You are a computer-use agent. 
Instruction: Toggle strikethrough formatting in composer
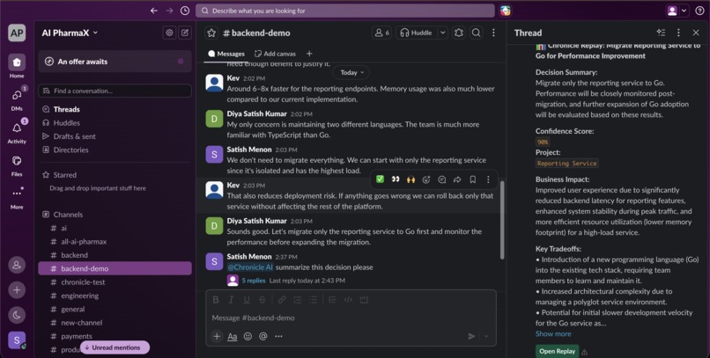tap(263, 300)
